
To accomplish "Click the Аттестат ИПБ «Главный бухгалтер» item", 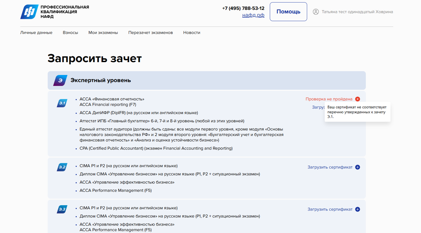I will tap(162, 121).
